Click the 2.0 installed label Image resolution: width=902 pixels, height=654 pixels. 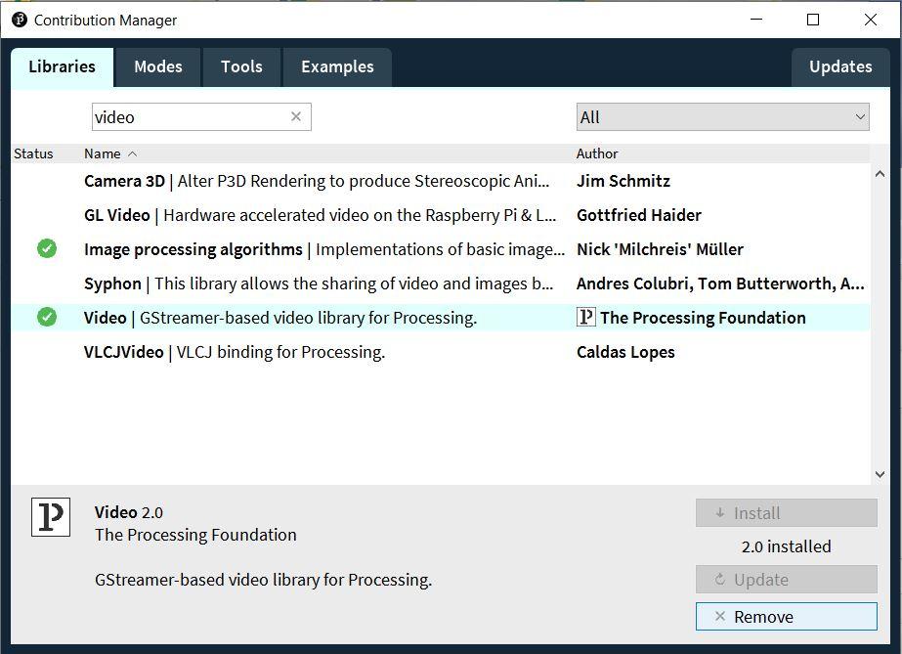787,546
